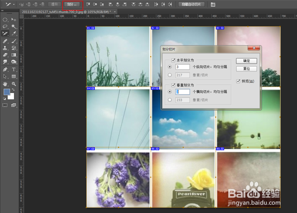The image size is (297, 213).
Task: Click the 确定 button
Action: 247,61
